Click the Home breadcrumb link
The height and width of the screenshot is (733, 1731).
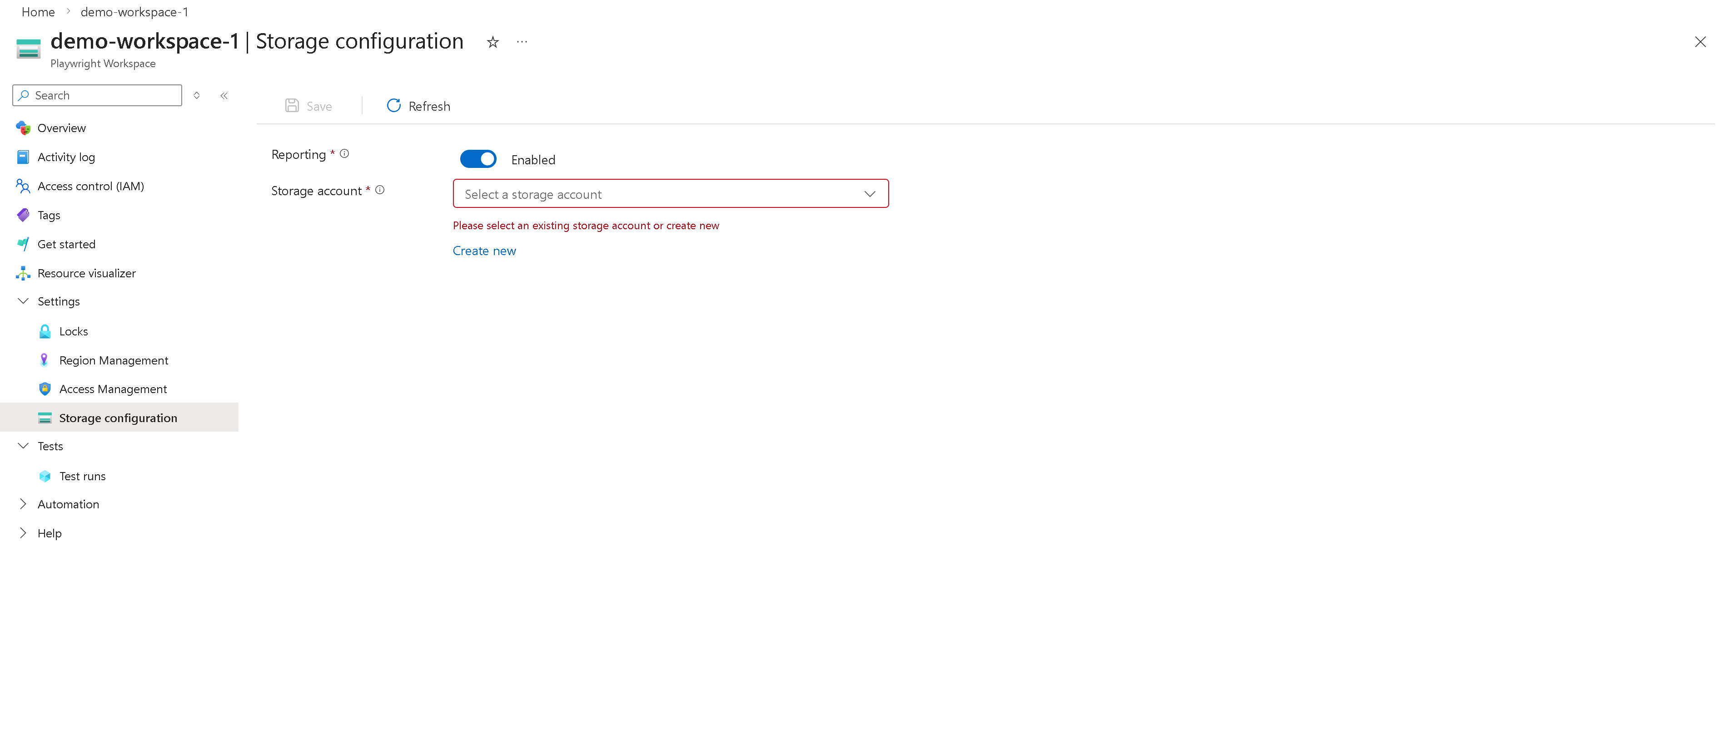pyautogui.click(x=38, y=11)
